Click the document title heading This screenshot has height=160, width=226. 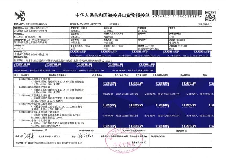click(x=112, y=15)
